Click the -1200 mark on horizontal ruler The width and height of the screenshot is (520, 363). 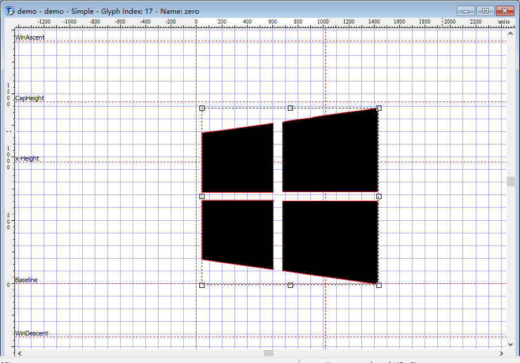pos(44,22)
